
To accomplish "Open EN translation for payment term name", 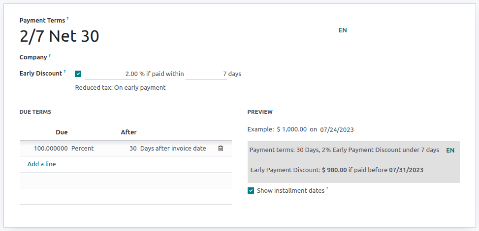I will point(343,30).
